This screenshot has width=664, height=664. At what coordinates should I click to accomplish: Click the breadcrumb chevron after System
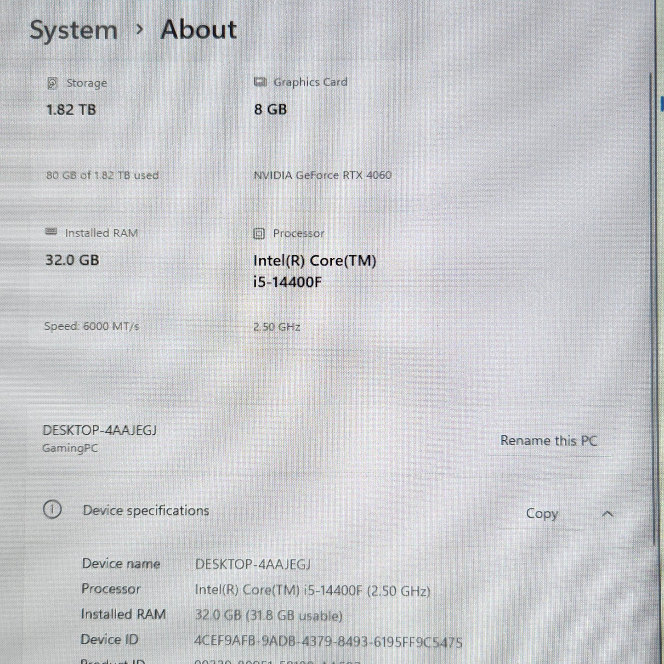[139, 30]
